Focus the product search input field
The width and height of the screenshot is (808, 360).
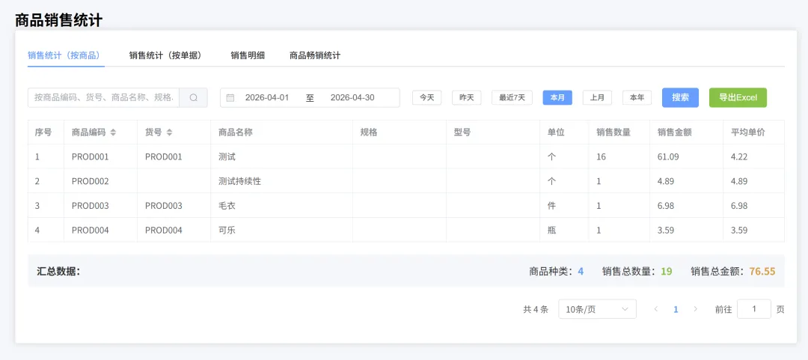coord(104,97)
